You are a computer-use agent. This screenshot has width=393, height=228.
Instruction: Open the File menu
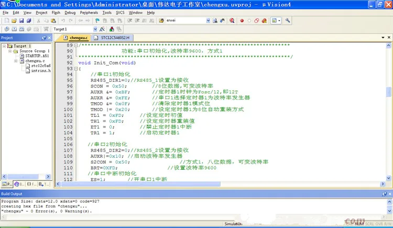tap(6, 13)
